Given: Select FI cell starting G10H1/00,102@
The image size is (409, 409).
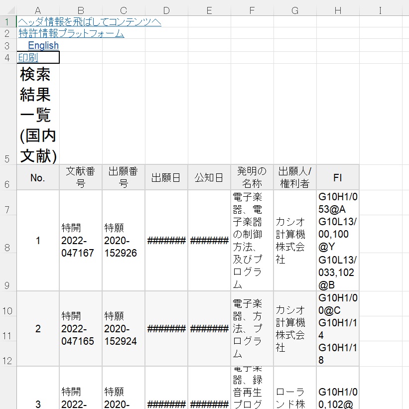Looking at the screenshot, I should [338, 388].
